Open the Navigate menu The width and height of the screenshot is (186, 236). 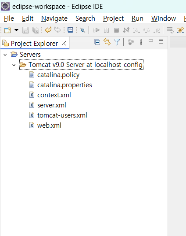tap(54, 18)
